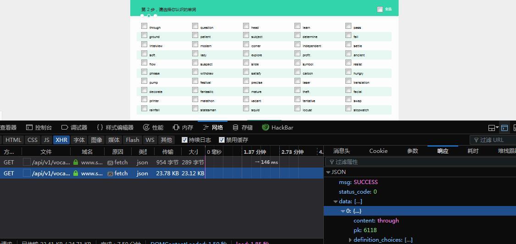Click the green lock icon of the 954 字节 request
The height and width of the screenshot is (244, 516).
pos(76,162)
